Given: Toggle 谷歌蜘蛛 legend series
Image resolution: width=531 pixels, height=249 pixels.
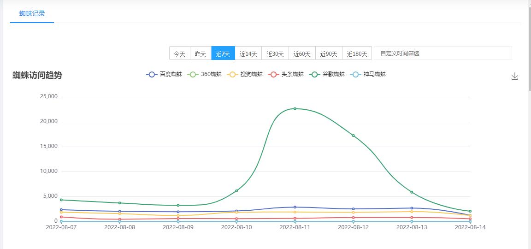Looking at the screenshot, I should pyautogui.click(x=327, y=75).
